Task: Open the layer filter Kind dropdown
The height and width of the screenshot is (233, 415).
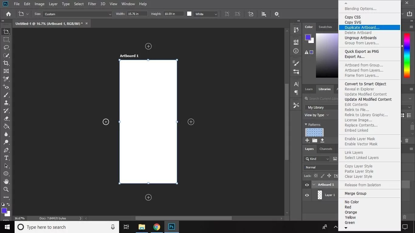Action: click(x=316, y=159)
